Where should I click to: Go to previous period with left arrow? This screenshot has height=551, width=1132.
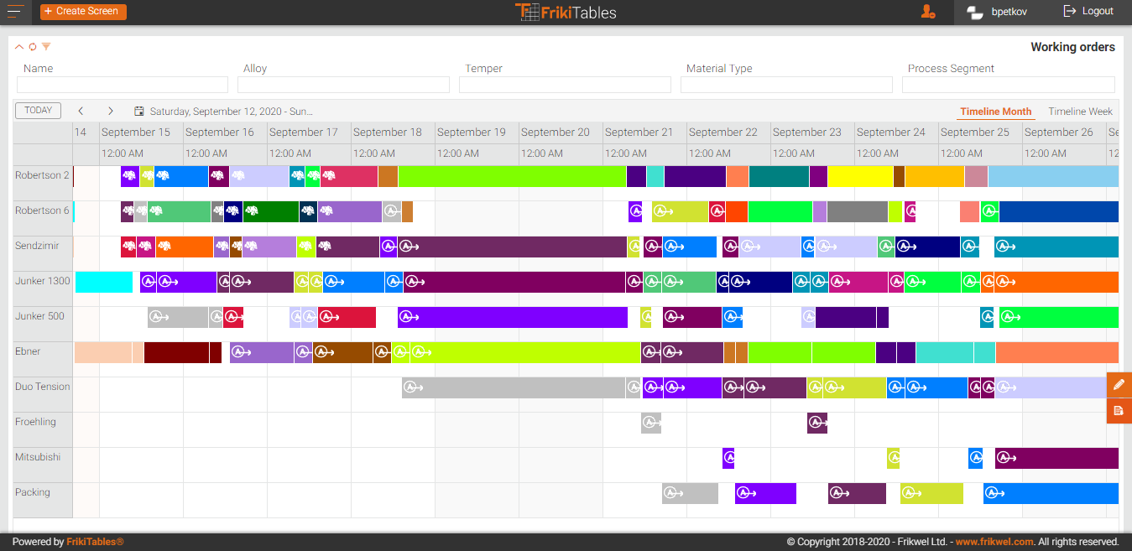(81, 111)
